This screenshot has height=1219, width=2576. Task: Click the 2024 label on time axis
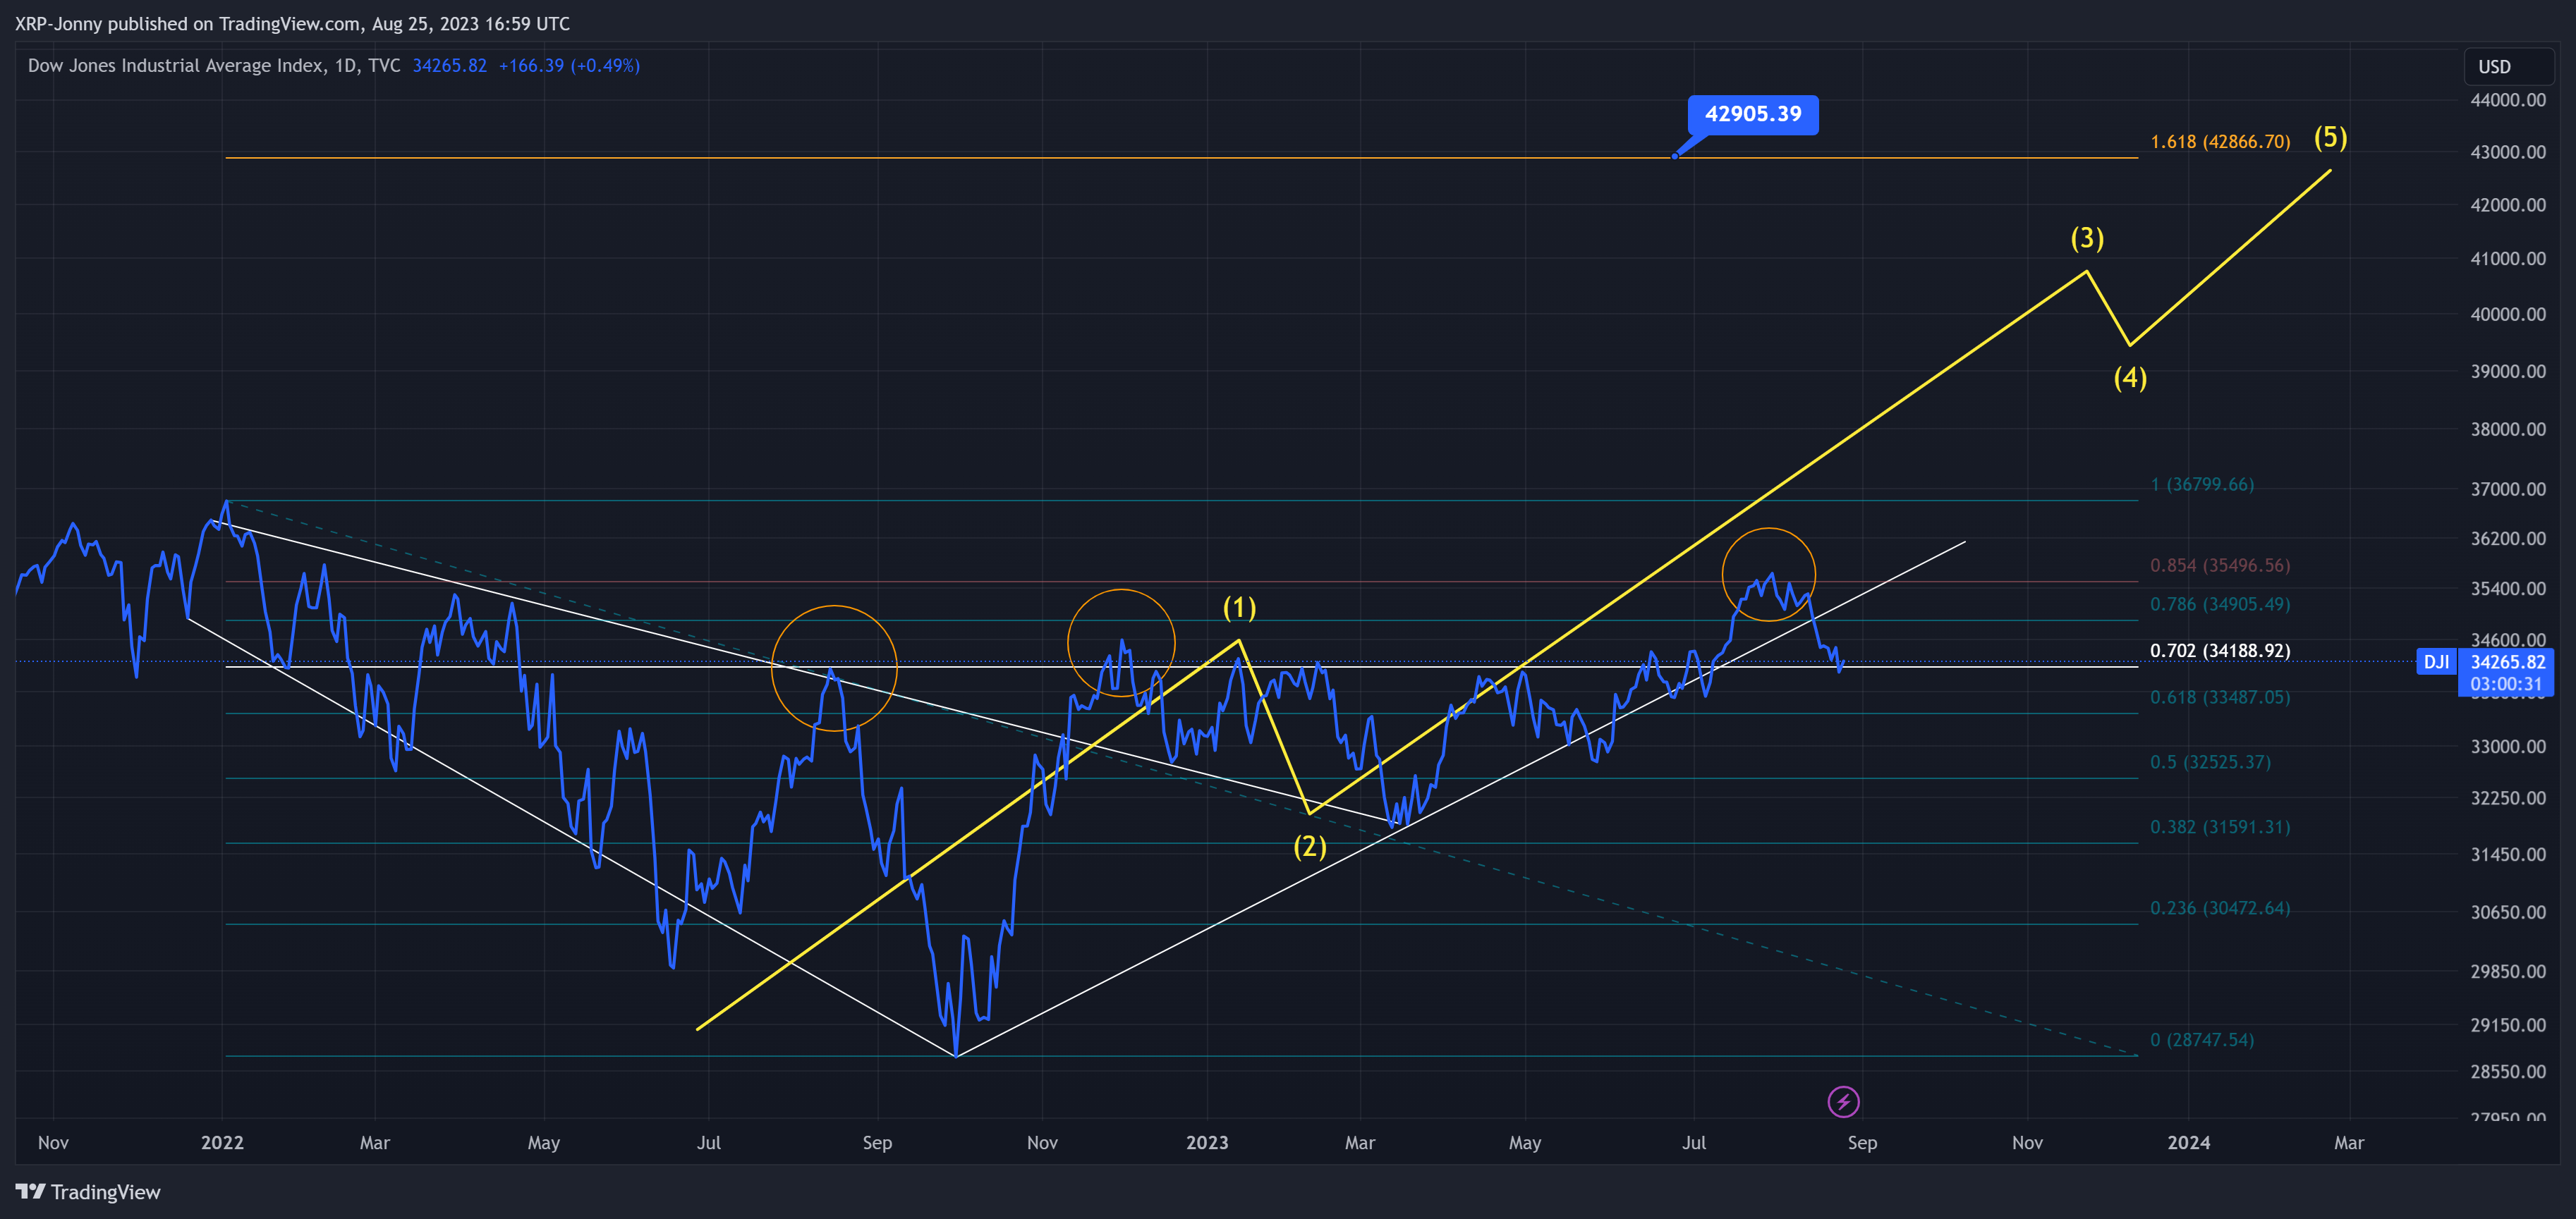[2188, 1143]
